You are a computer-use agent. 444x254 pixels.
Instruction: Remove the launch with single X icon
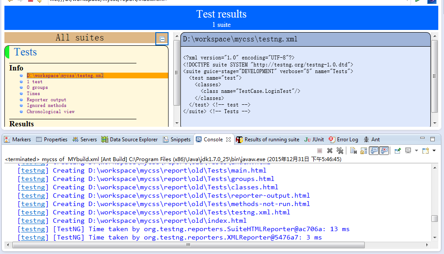click(330, 151)
